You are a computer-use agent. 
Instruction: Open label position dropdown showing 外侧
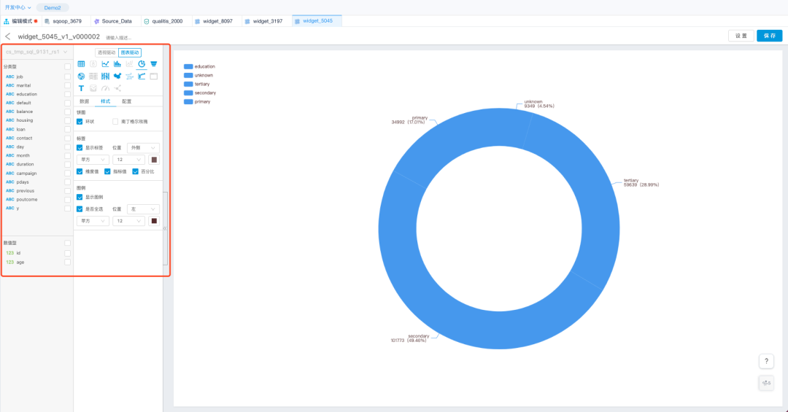144,148
